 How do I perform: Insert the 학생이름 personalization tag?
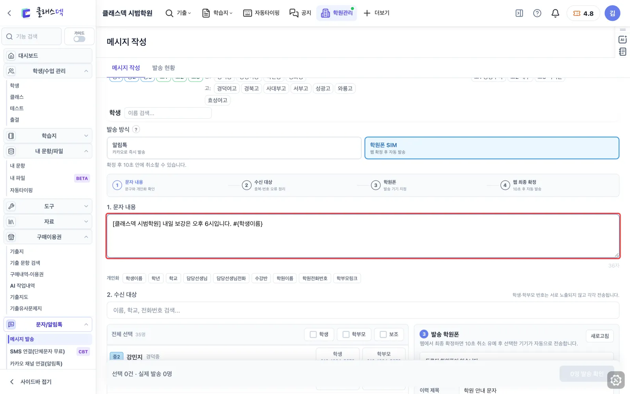[134, 279]
